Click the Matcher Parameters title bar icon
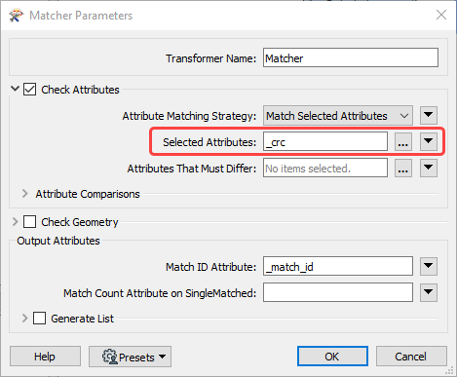 tap(17, 16)
